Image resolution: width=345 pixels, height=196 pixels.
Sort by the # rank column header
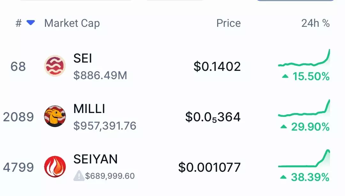pos(19,23)
